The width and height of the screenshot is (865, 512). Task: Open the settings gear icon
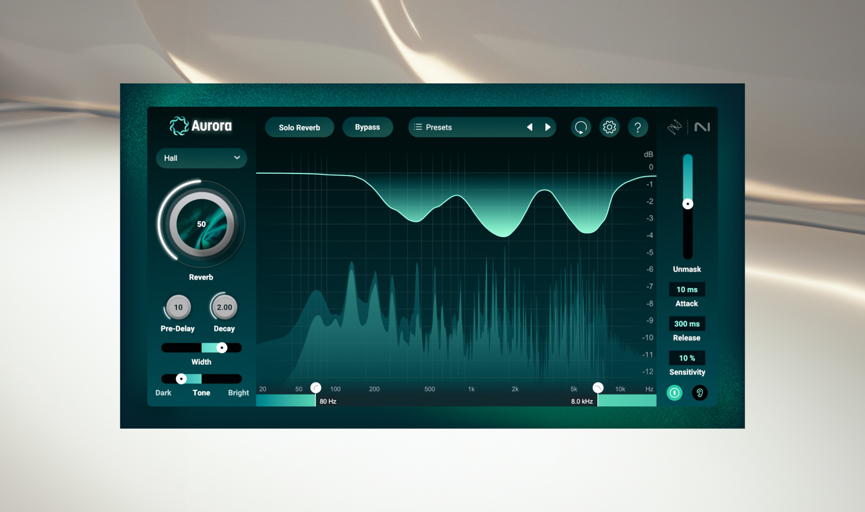click(609, 127)
